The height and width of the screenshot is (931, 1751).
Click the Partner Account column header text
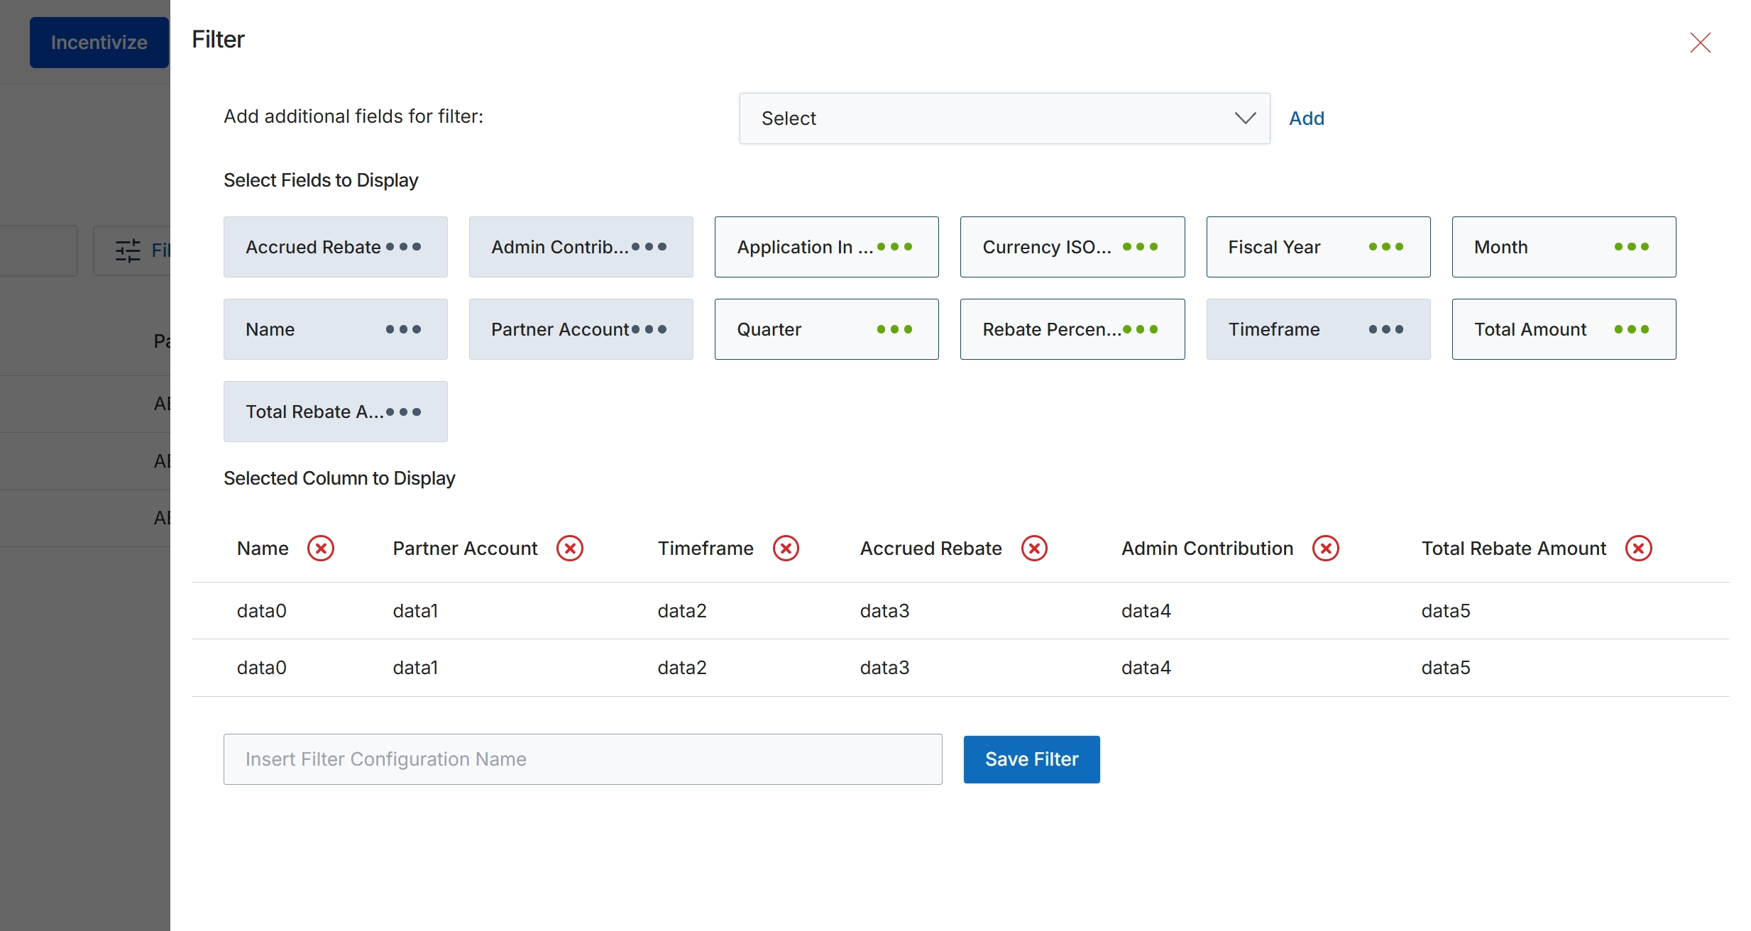[466, 549]
